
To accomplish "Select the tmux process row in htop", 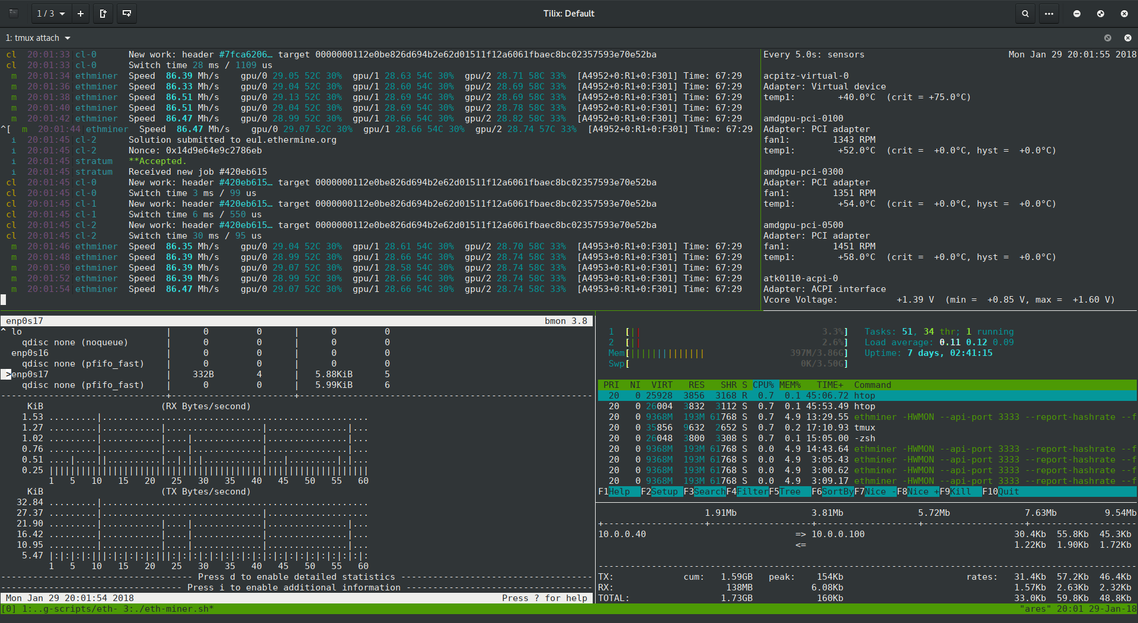I will 867,428.
